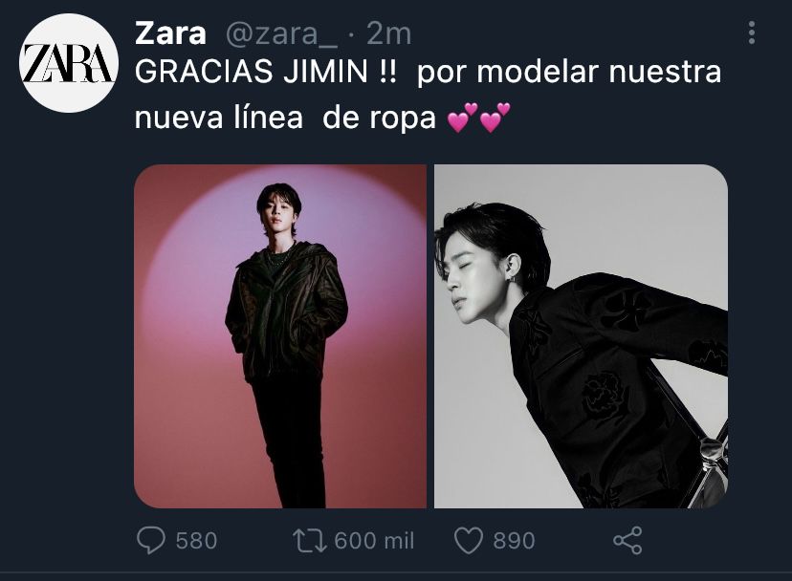The image size is (792, 581).
Task: Retweet using the arrows icon
Action: 309,540
